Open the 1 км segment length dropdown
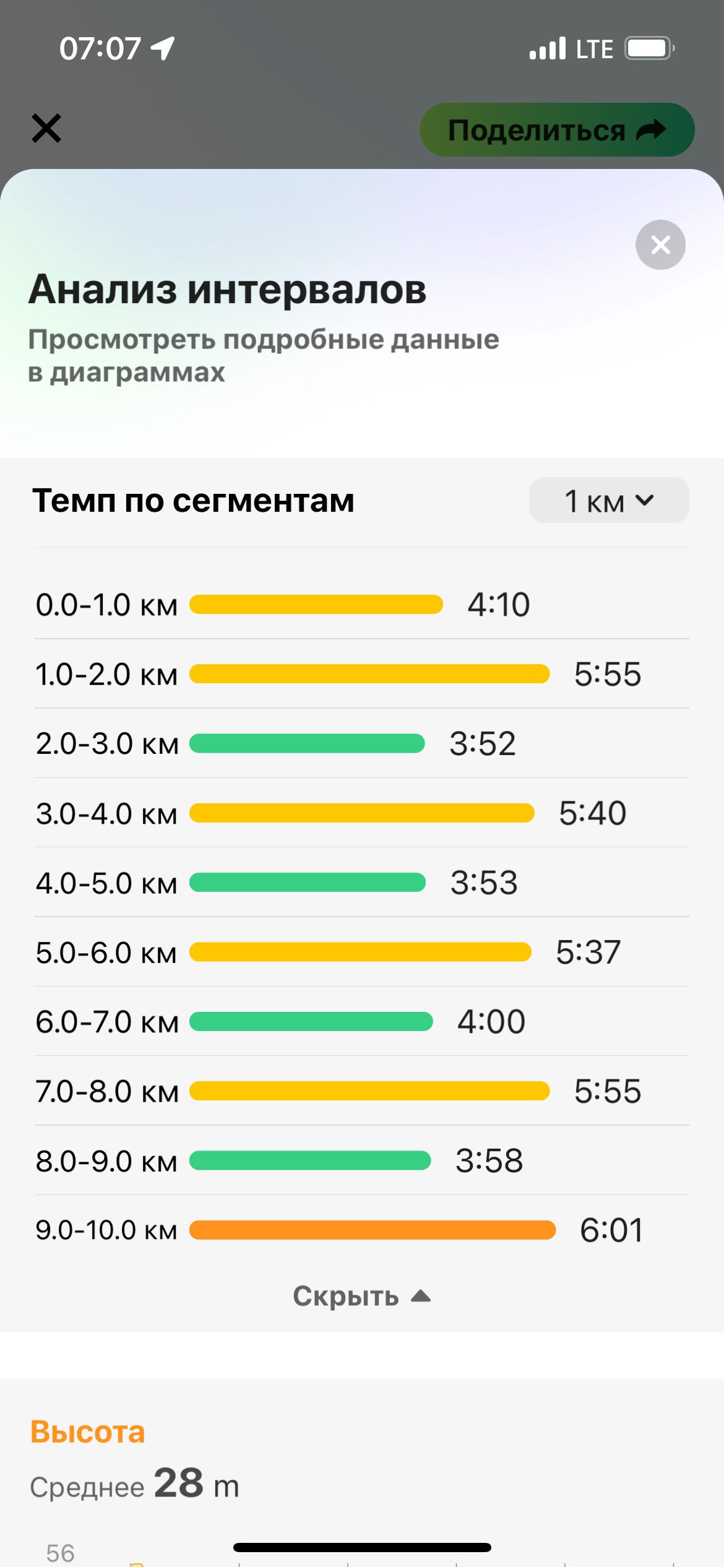 609,500
